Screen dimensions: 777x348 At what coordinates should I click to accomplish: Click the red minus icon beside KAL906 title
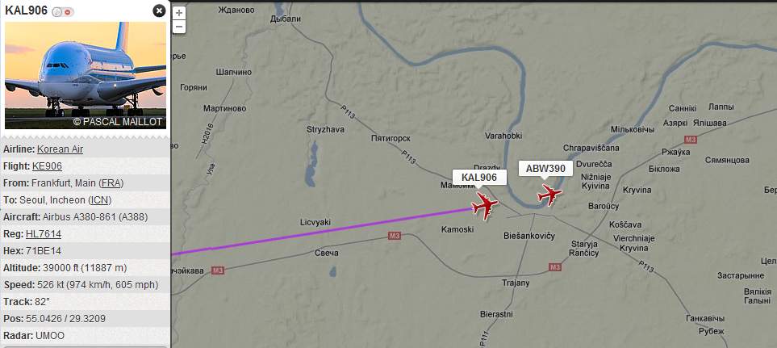(69, 12)
